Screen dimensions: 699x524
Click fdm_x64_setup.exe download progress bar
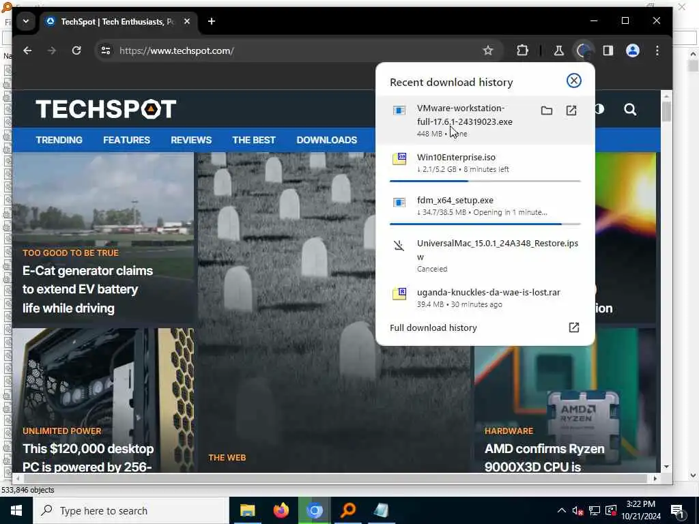485,224
